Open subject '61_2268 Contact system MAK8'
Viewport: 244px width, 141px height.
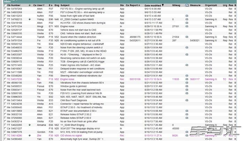pos(77,19)
